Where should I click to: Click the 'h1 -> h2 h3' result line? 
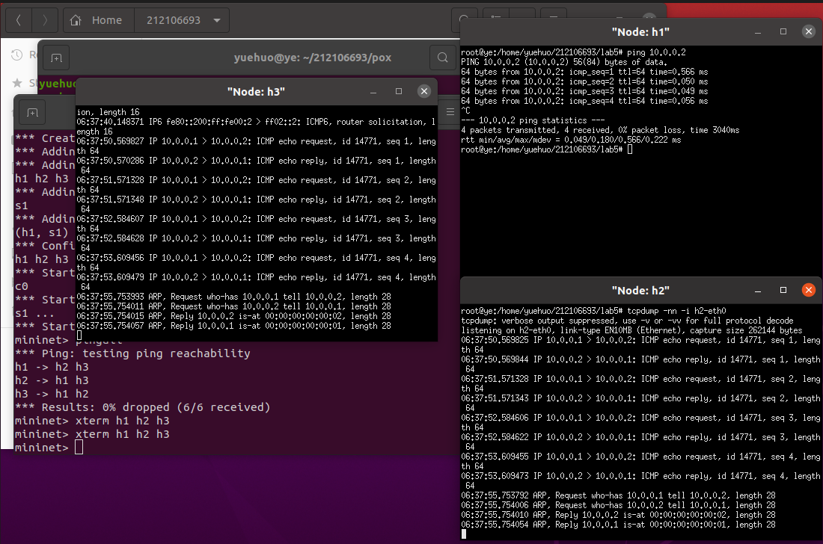[x=52, y=367]
